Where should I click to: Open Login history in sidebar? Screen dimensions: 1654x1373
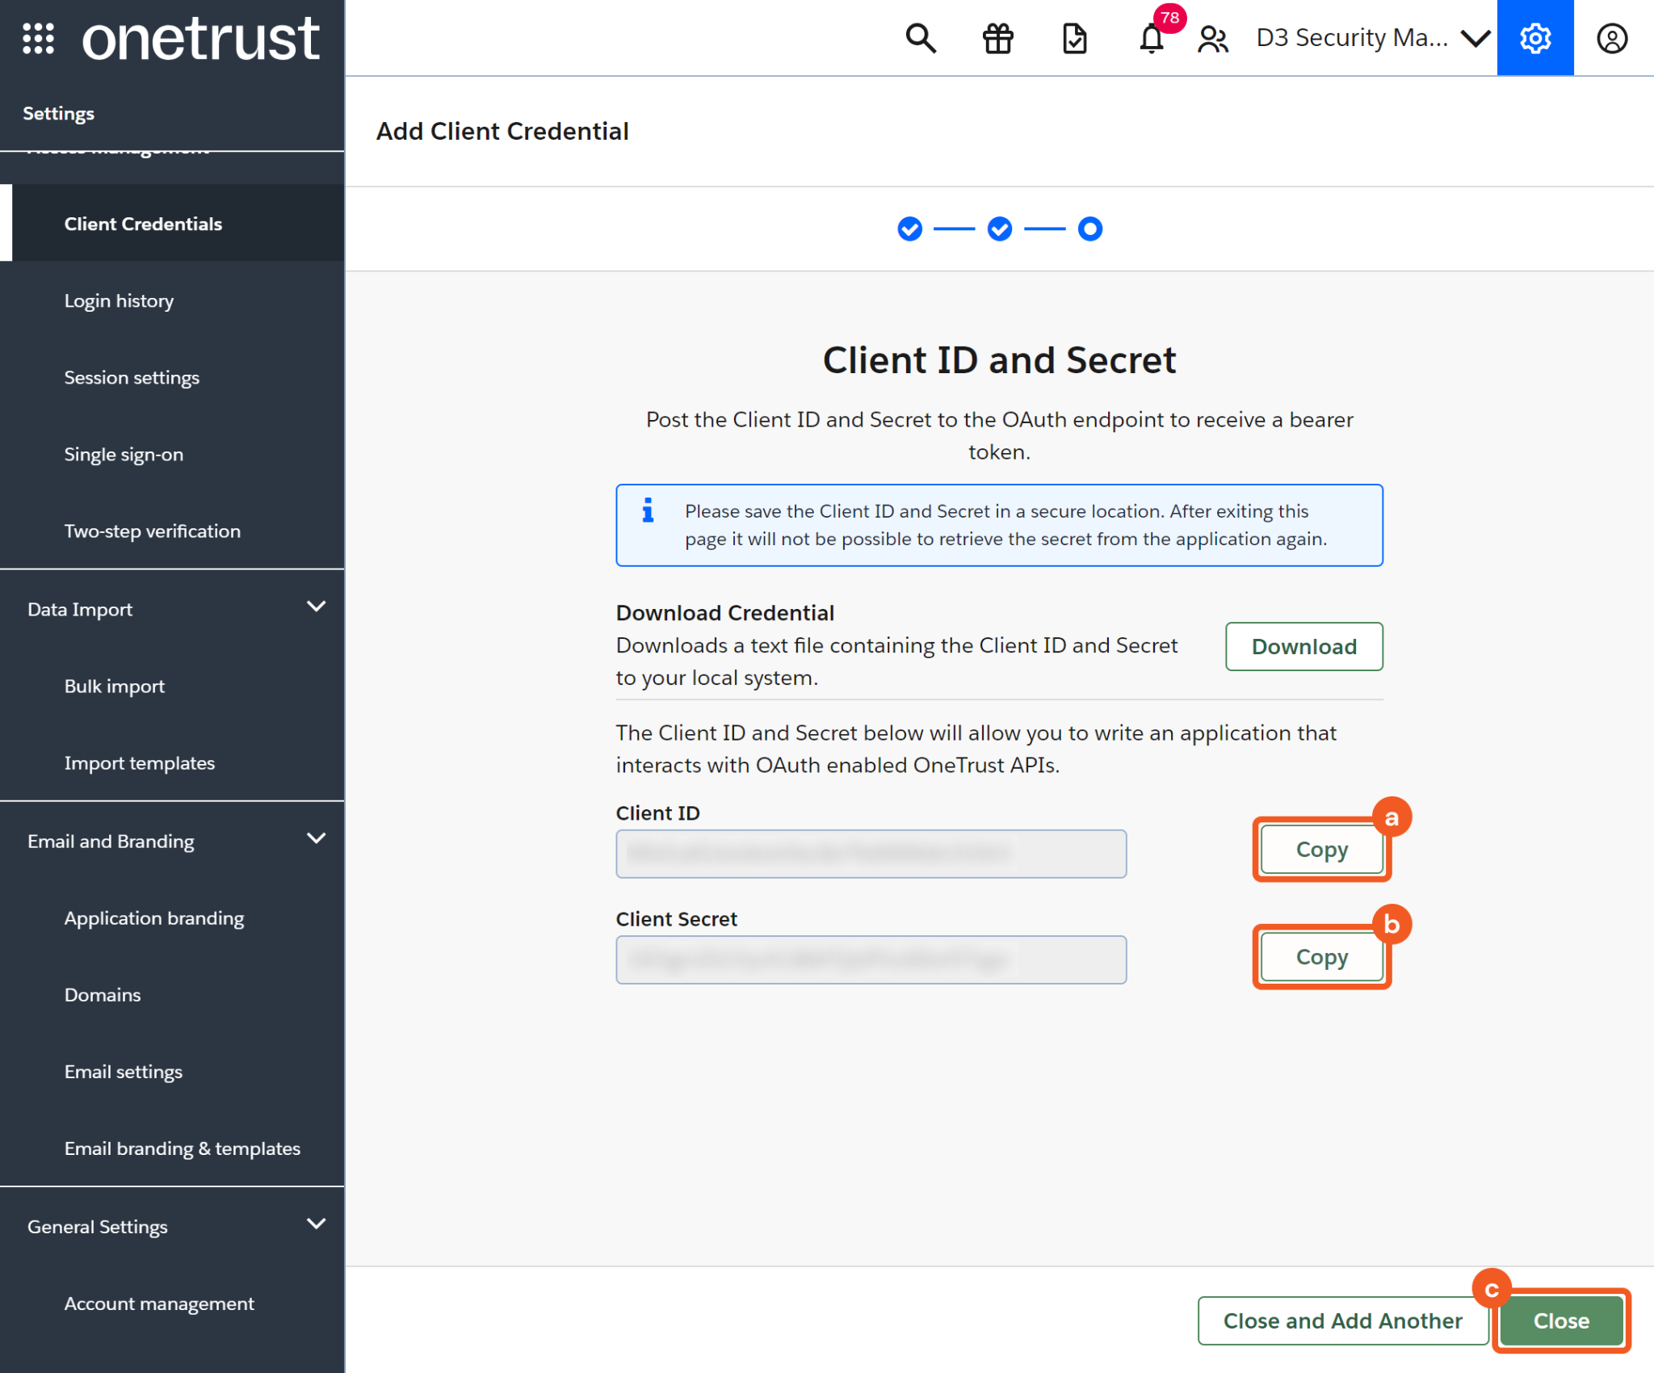click(119, 301)
